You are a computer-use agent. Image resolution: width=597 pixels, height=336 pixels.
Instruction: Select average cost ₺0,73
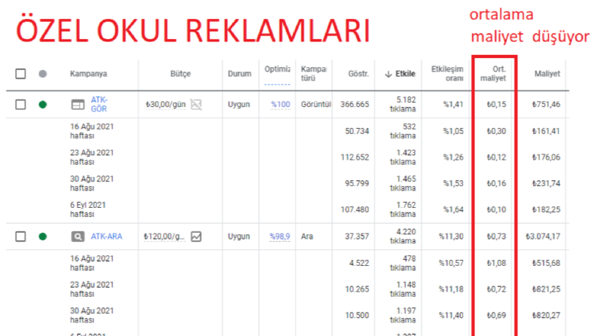496,237
